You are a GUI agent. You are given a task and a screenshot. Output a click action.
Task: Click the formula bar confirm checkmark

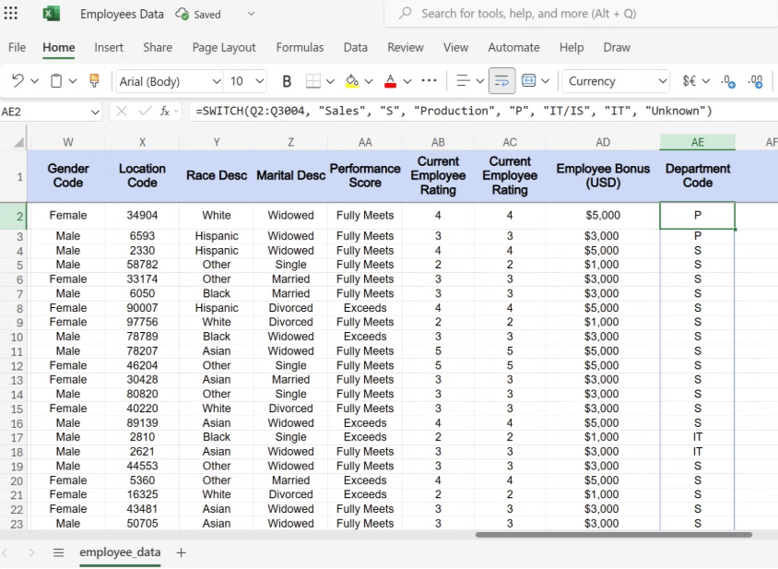click(145, 112)
